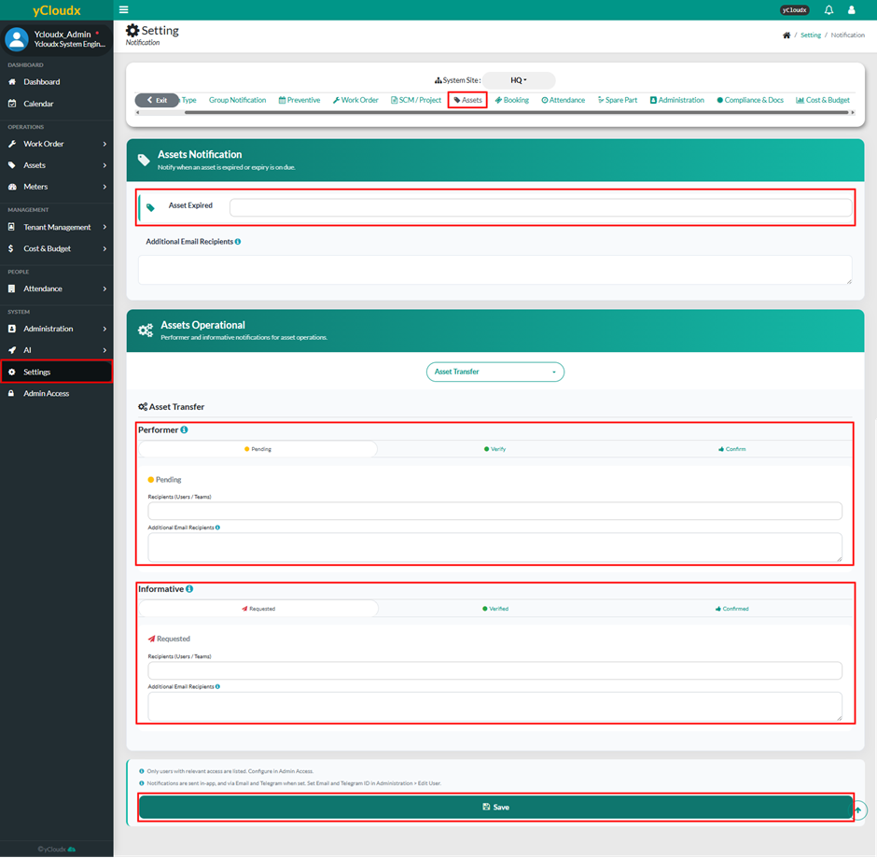The width and height of the screenshot is (877, 858).
Task: Switch to the Spare Part tab
Action: pyautogui.click(x=618, y=100)
